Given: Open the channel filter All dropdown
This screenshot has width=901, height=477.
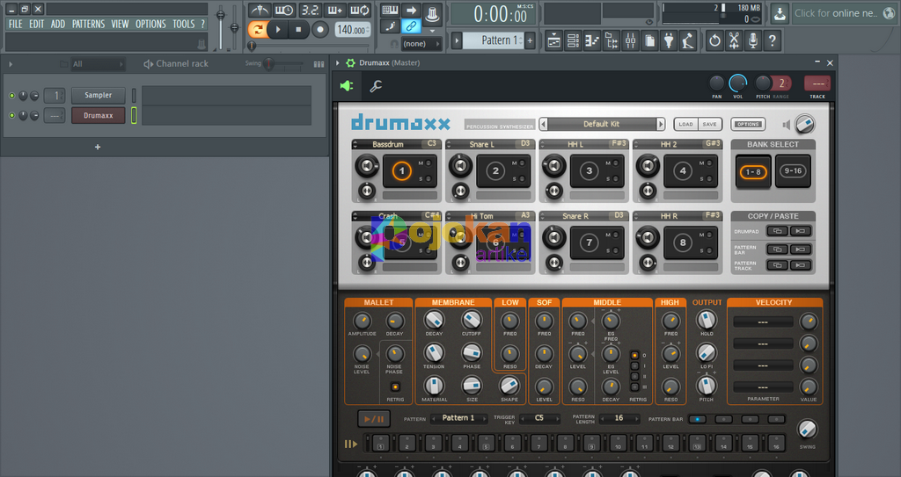Looking at the screenshot, I should (97, 64).
